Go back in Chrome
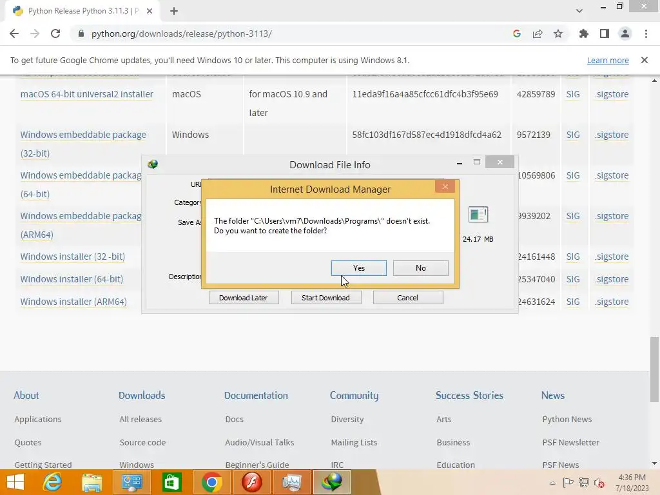 [14, 34]
